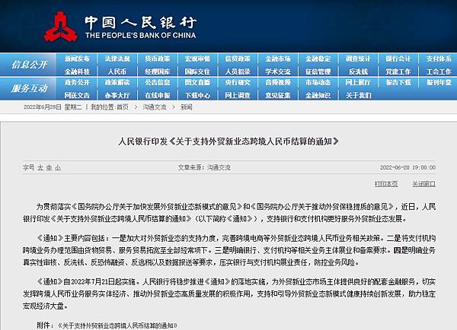
Task: Visit the 网上展厅 page
Action: (358, 83)
